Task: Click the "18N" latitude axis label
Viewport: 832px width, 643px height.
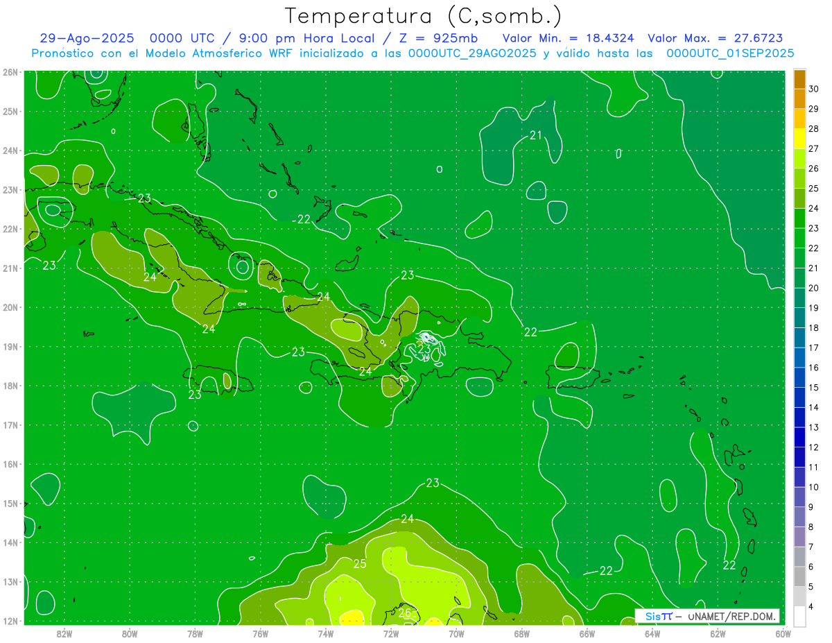Action: click(10, 386)
